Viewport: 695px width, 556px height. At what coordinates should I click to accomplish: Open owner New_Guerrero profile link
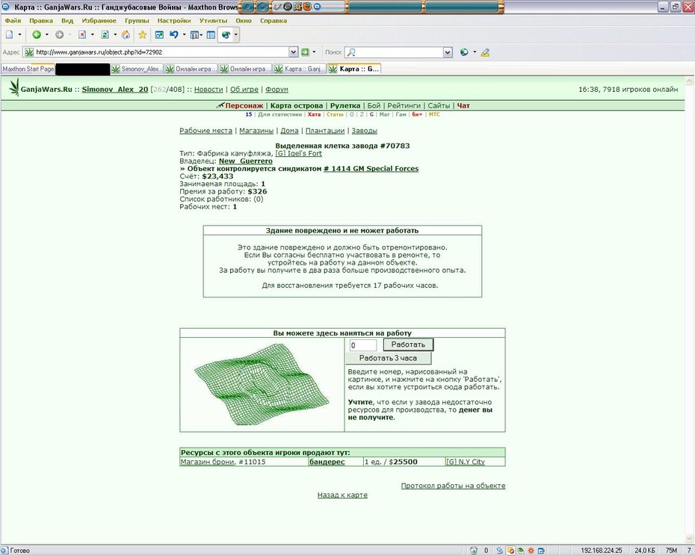246,161
